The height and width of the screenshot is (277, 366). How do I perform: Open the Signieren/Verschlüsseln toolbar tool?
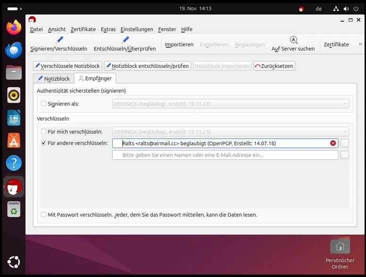pyautogui.click(x=58, y=44)
